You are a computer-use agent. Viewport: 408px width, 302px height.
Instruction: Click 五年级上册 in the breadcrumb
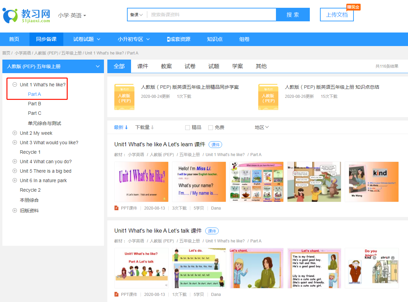click(x=71, y=53)
